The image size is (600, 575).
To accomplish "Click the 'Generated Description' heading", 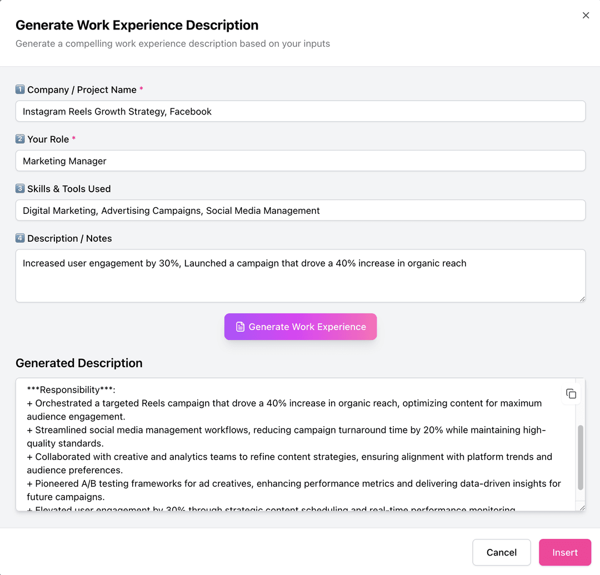I will (x=79, y=363).
